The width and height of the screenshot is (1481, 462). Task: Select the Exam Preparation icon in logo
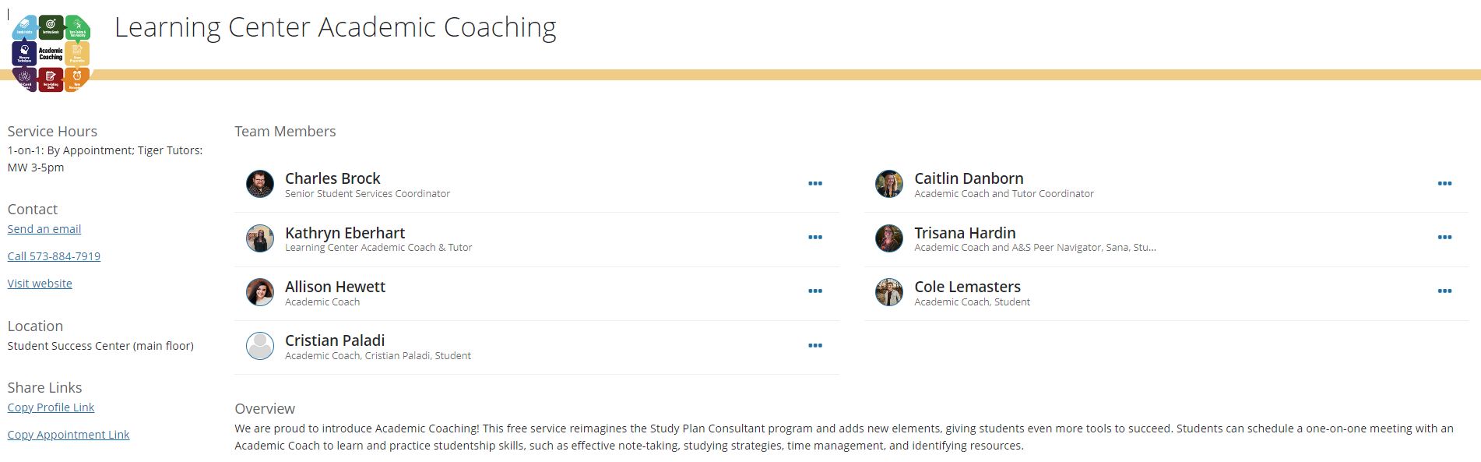tap(76, 51)
